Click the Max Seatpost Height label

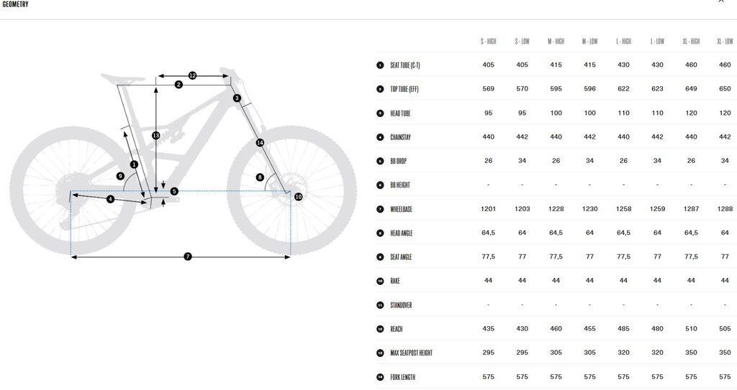(x=411, y=353)
